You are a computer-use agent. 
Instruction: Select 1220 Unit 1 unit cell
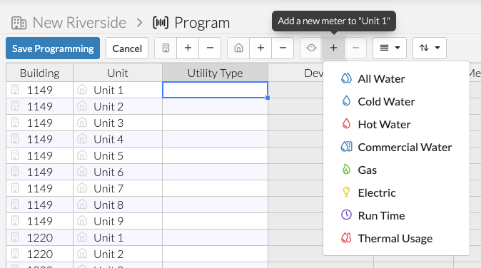pos(118,237)
